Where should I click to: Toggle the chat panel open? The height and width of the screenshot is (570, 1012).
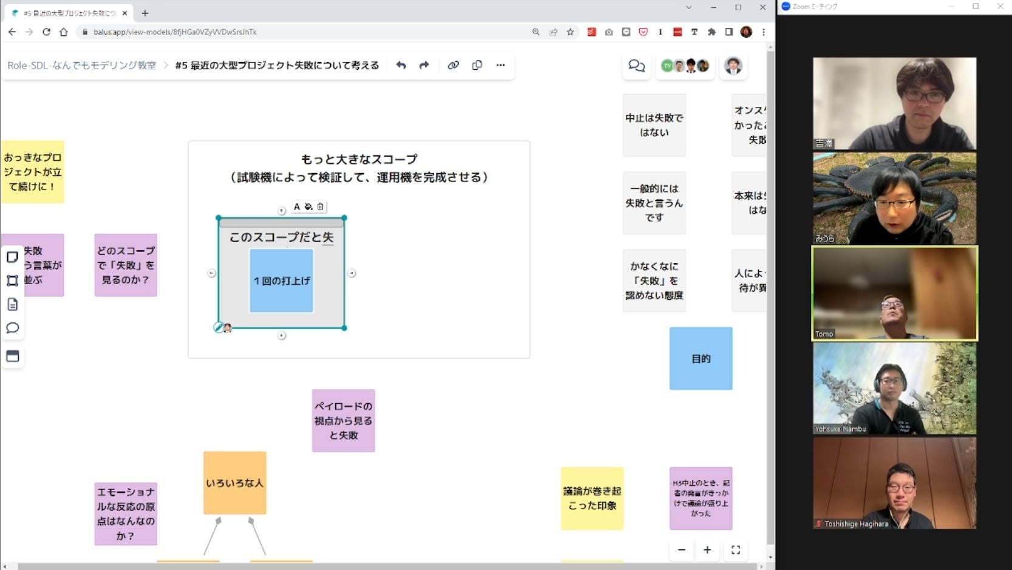636,66
